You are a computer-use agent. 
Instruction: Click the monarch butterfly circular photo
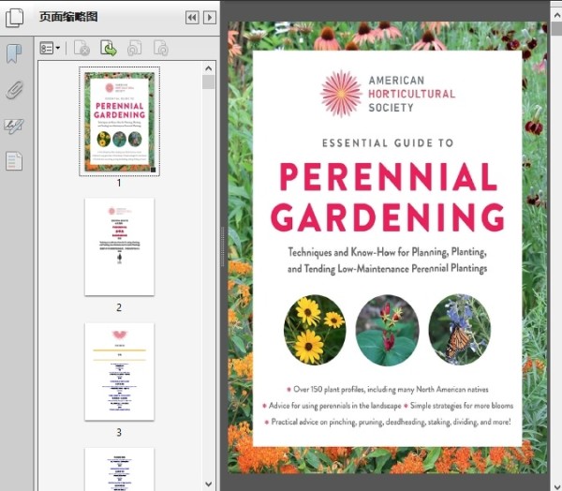(x=460, y=330)
